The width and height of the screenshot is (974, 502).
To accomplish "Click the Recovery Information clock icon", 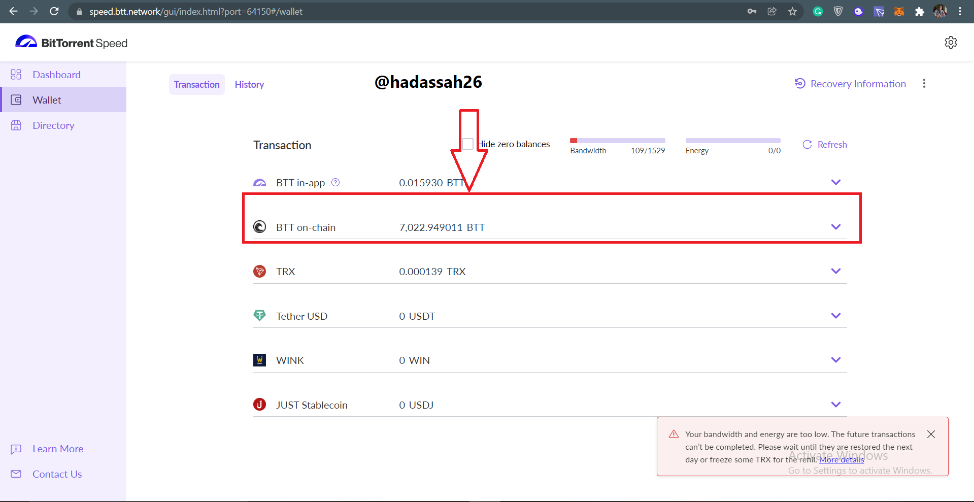I will [800, 84].
